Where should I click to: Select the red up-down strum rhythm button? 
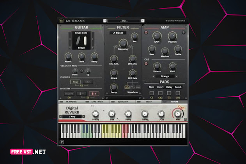pyautogui.click(x=94, y=94)
